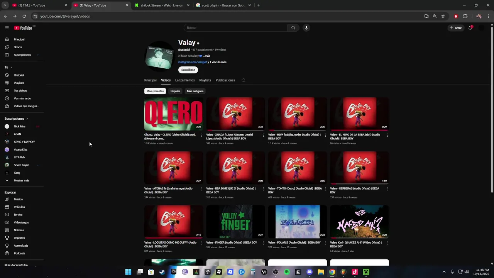Bookmark this page with star icon
Viewport: 494px width, 278px height.
443,16
